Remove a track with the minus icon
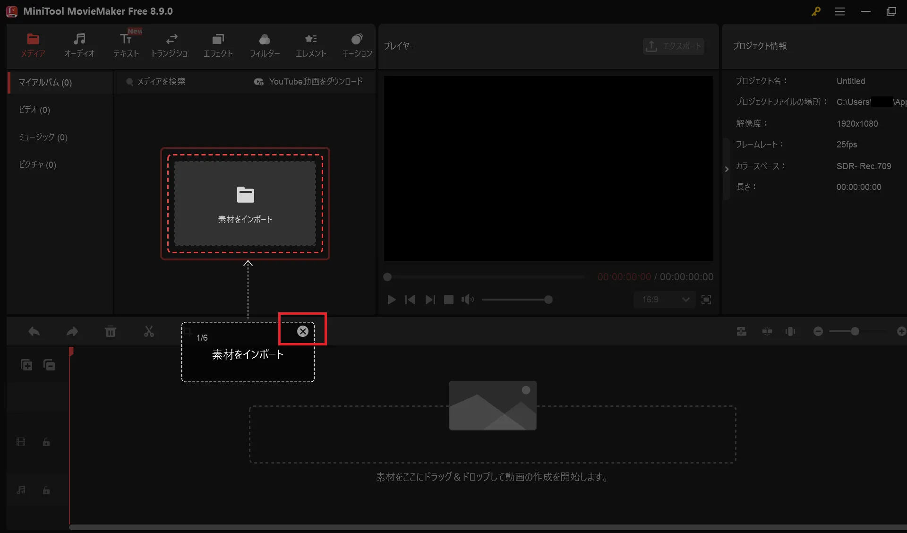 click(x=49, y=365)
